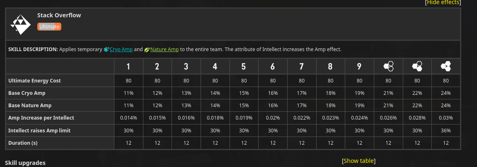
Task: Select the level 9 column header
Action: coord(359,66)
